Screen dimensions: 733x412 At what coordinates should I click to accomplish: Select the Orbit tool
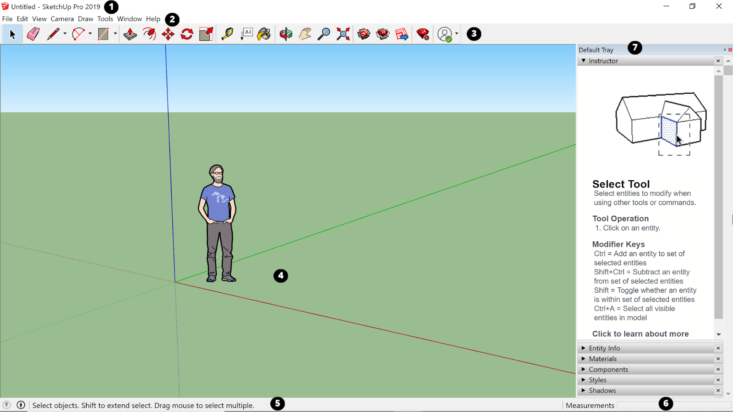pyautogui.click(x=285, y=34)
